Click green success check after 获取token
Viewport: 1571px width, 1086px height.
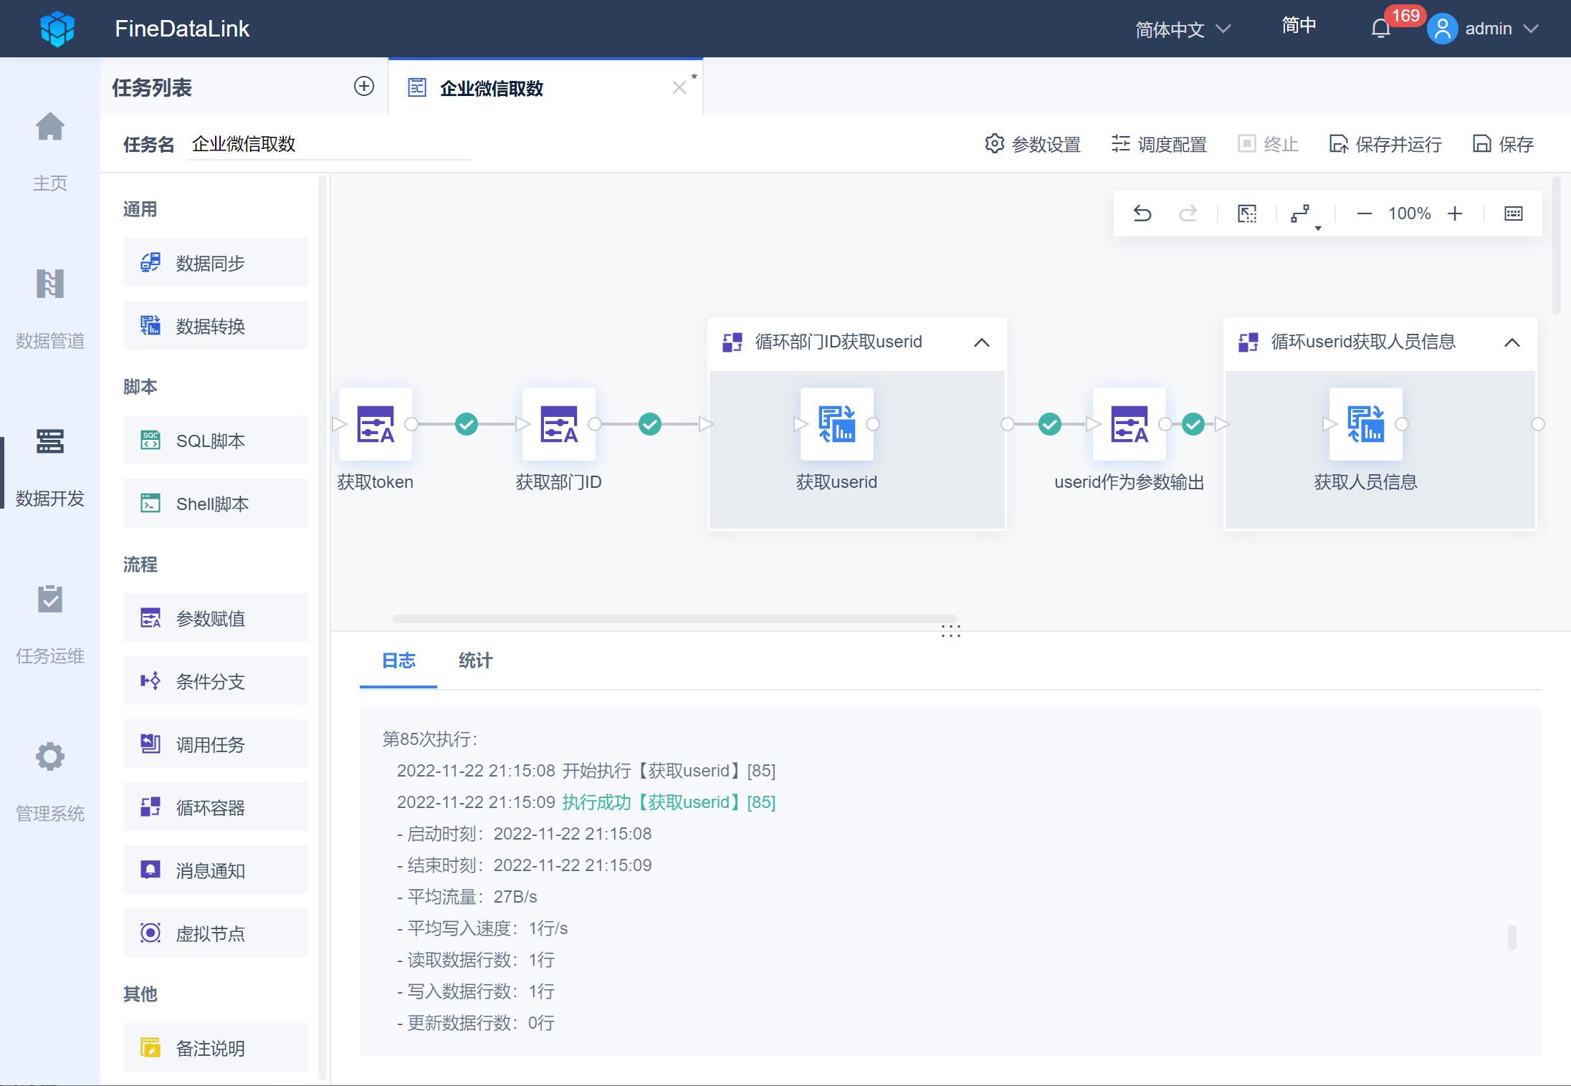click(x=467, y=424)
